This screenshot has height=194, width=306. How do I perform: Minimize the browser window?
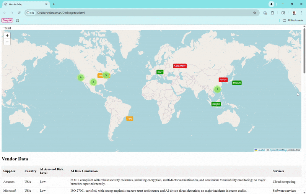(x=283, y=4)
